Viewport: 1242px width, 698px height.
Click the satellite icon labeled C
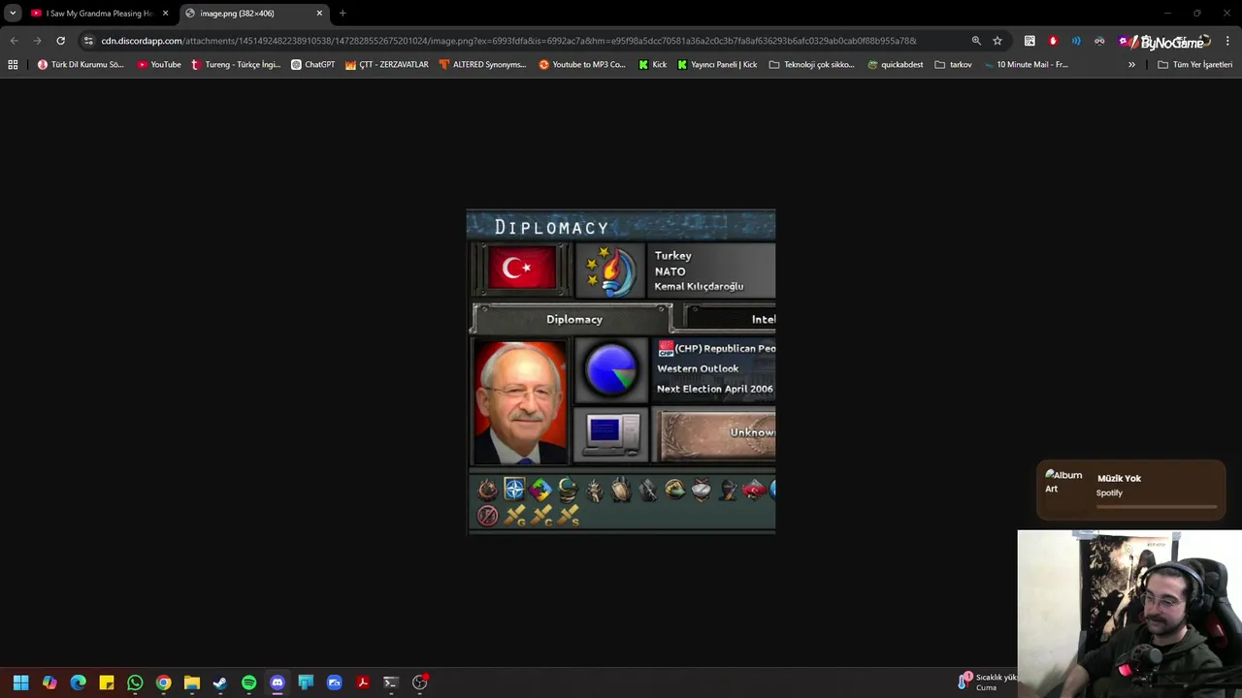point(541,516)
